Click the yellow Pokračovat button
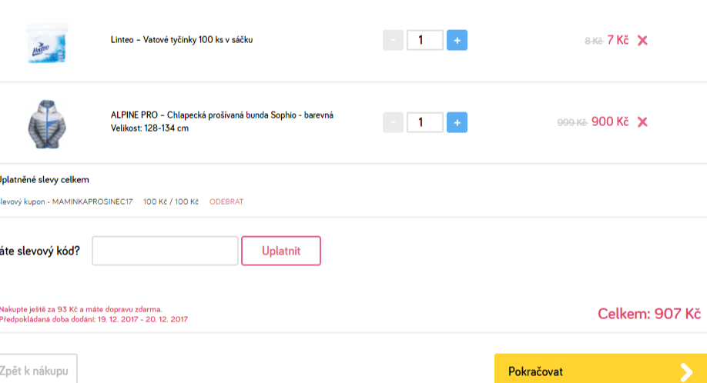This screenshot has width=707, height=383. [x=601, y=368]
